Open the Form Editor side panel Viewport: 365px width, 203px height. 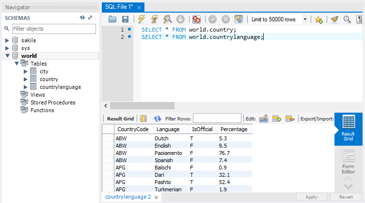(x=348, y=161)
